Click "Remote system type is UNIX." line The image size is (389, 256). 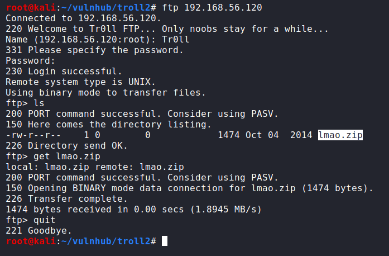pos(80,82)
